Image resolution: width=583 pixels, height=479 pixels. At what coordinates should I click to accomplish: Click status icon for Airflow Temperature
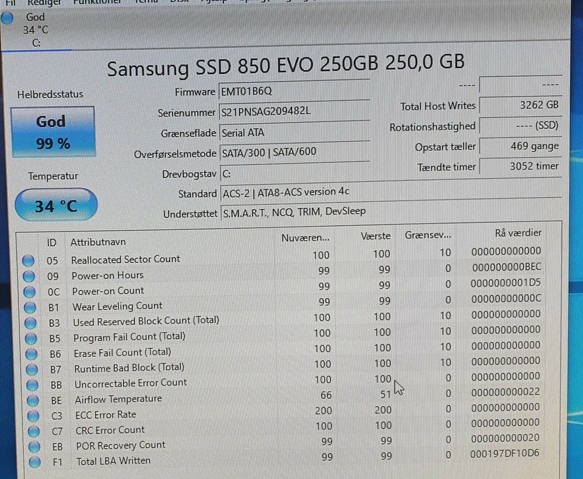[x=33, y=401]
